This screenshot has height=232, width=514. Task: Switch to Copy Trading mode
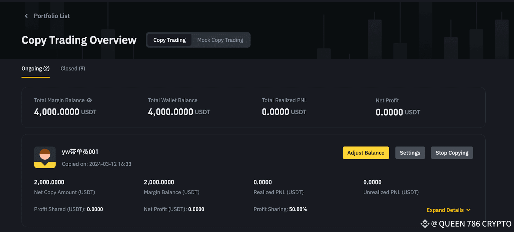pyautogui.click(x=169, y=40)
